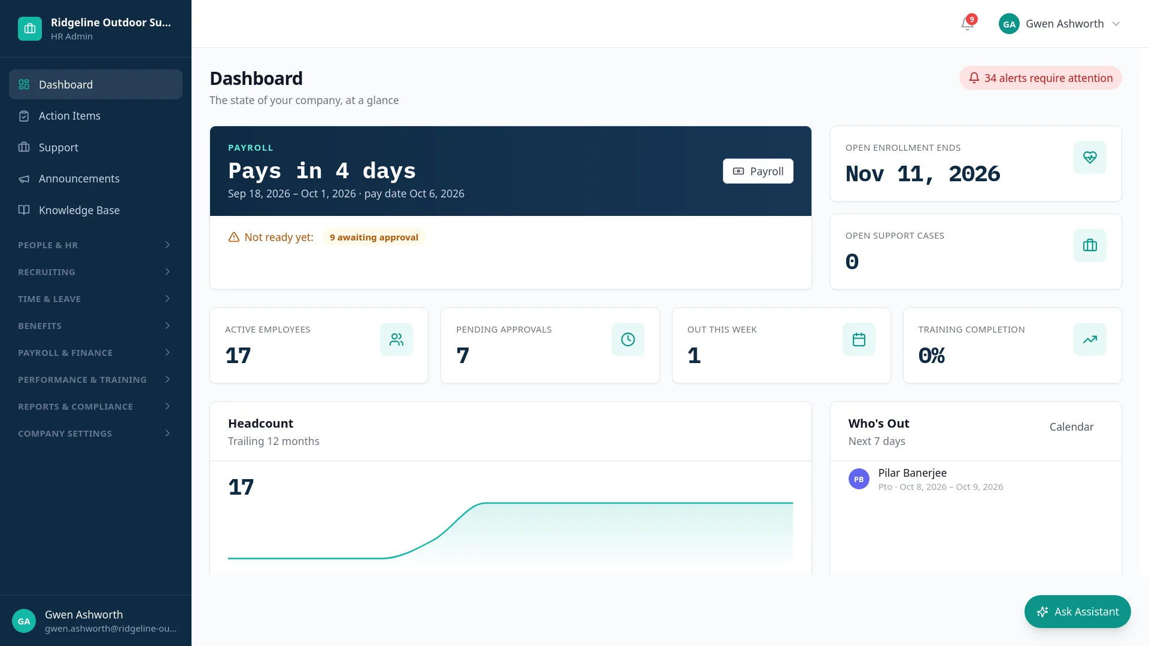Open the Ask Assistant button
The image size is (1149, 646).
(1077, 611)
